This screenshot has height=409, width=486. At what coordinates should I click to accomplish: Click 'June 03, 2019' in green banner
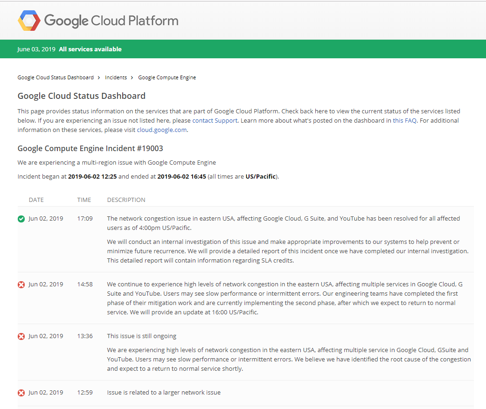(x=36, y=49)
